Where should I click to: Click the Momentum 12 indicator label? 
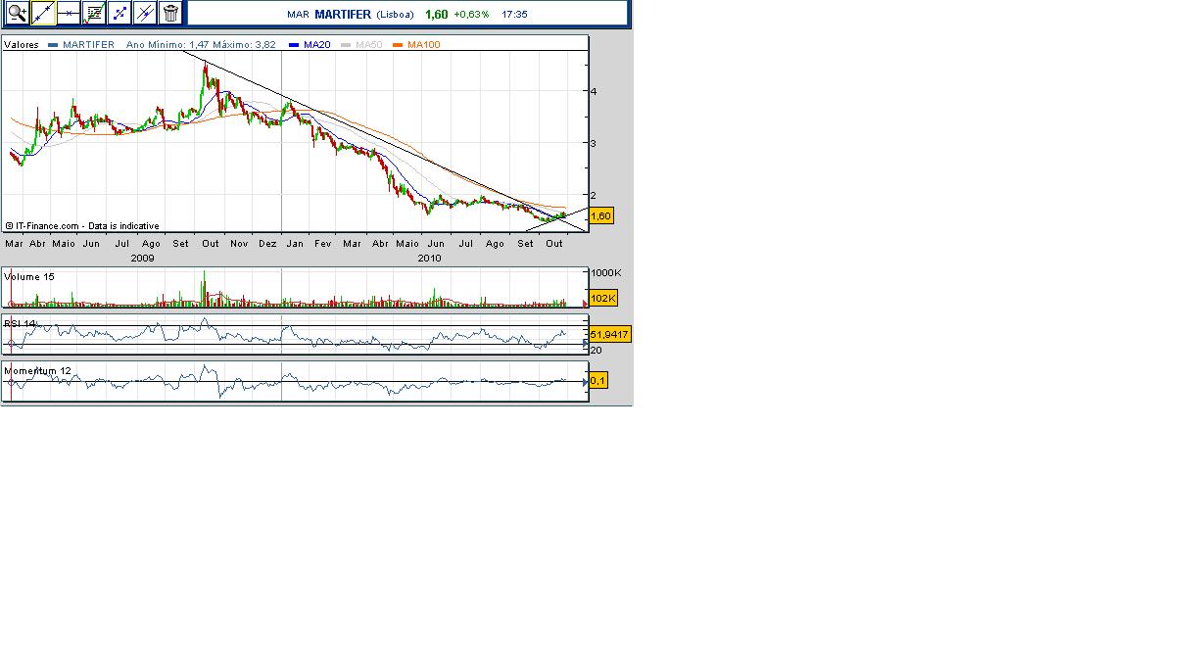click(38, 371)
